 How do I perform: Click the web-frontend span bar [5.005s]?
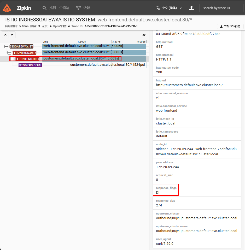94,52
